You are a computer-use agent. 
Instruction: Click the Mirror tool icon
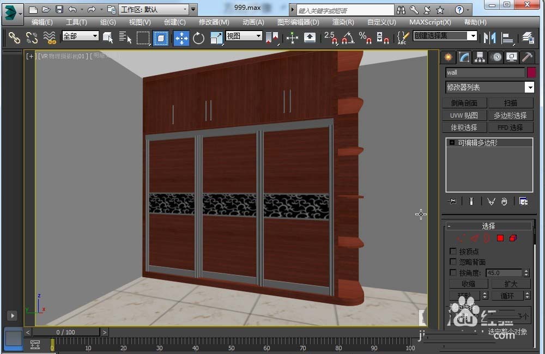click(489, 38)
